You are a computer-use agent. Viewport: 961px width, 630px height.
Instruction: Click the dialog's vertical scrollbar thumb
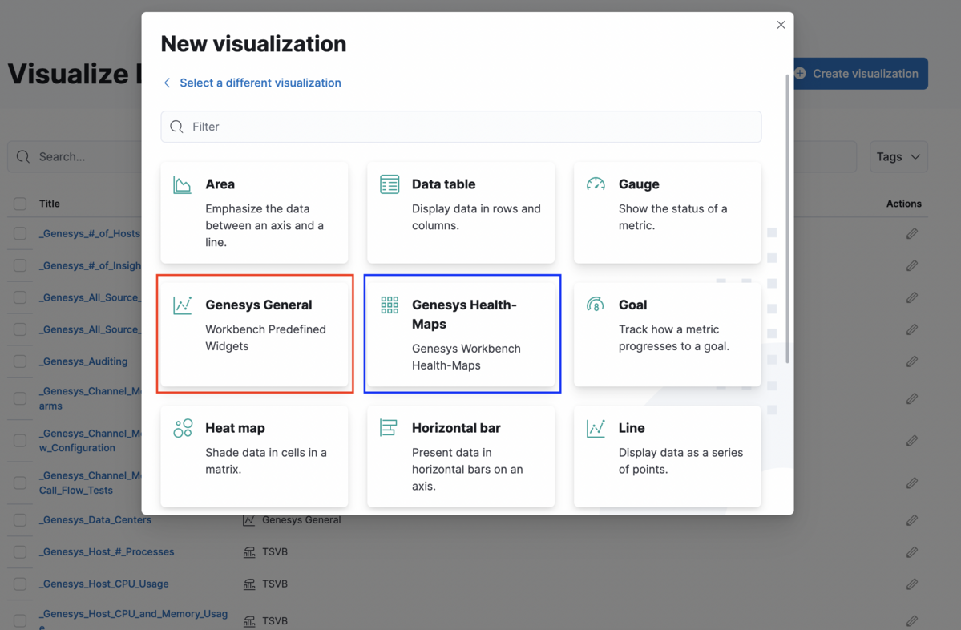click(x=787, y=218)
